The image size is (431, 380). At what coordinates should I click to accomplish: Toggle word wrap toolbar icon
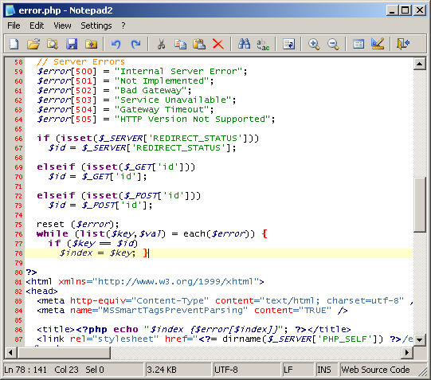point(289,44)
